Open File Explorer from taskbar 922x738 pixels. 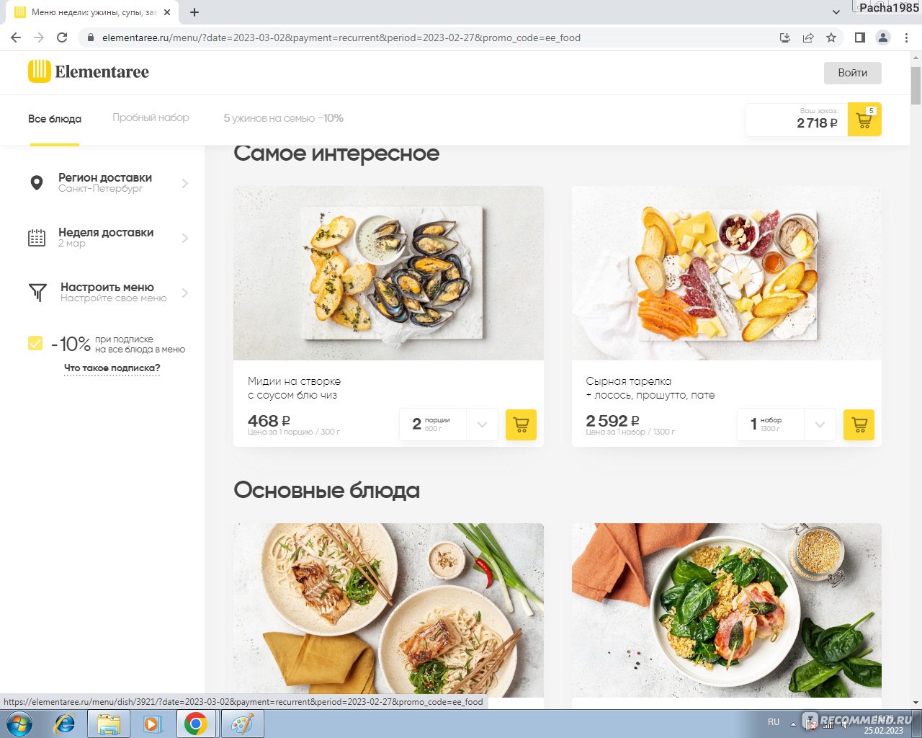108,724
